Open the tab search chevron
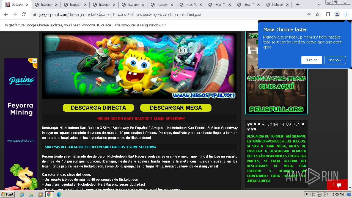 [319, 5]
